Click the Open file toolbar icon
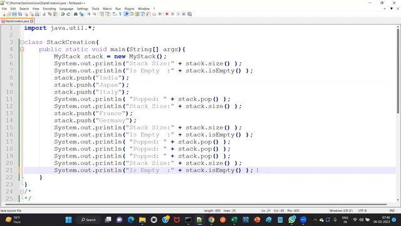The width and height of the screenshot is (401, 226). (9, 14)
